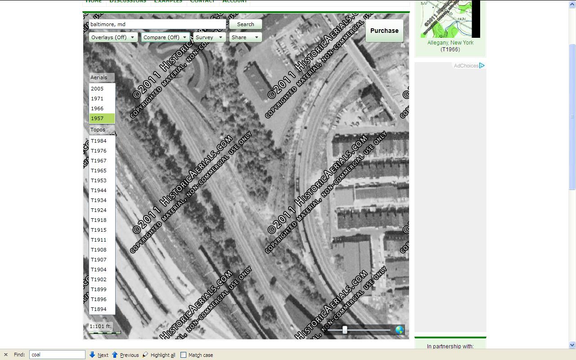Click the Purchase button

pos(384,31)
